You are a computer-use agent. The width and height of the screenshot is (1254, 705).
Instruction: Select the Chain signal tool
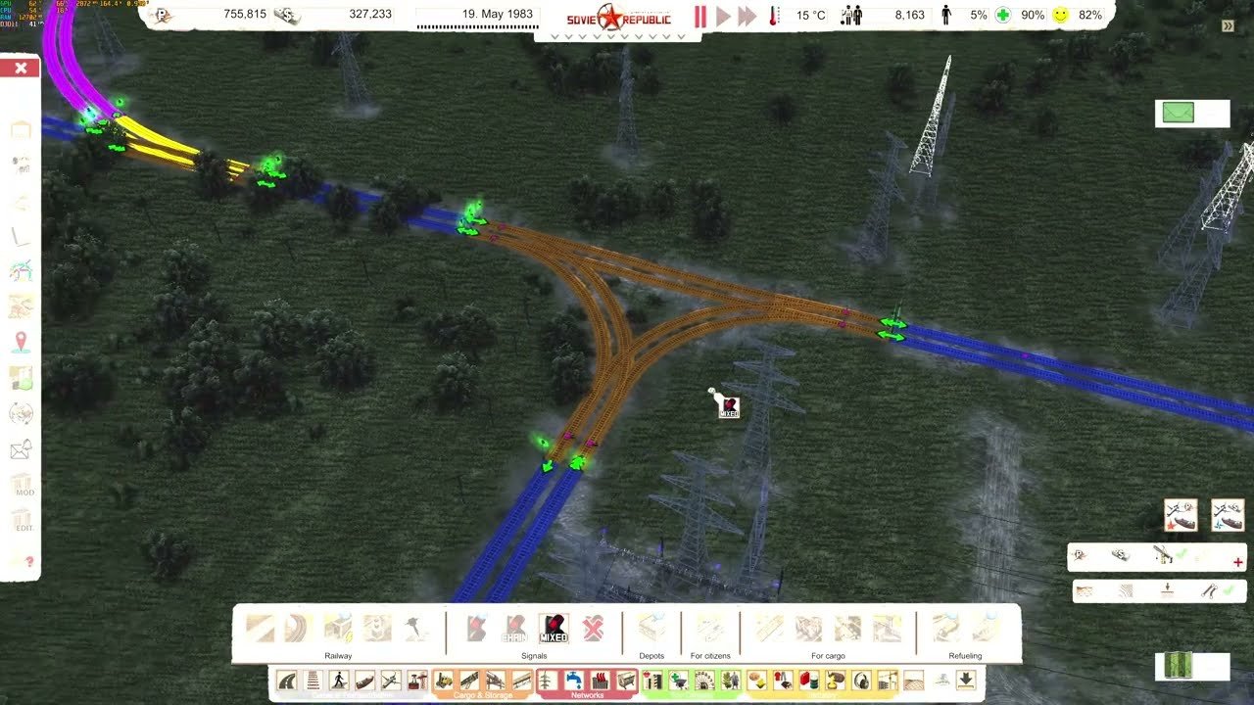click(x=514, y=628)
